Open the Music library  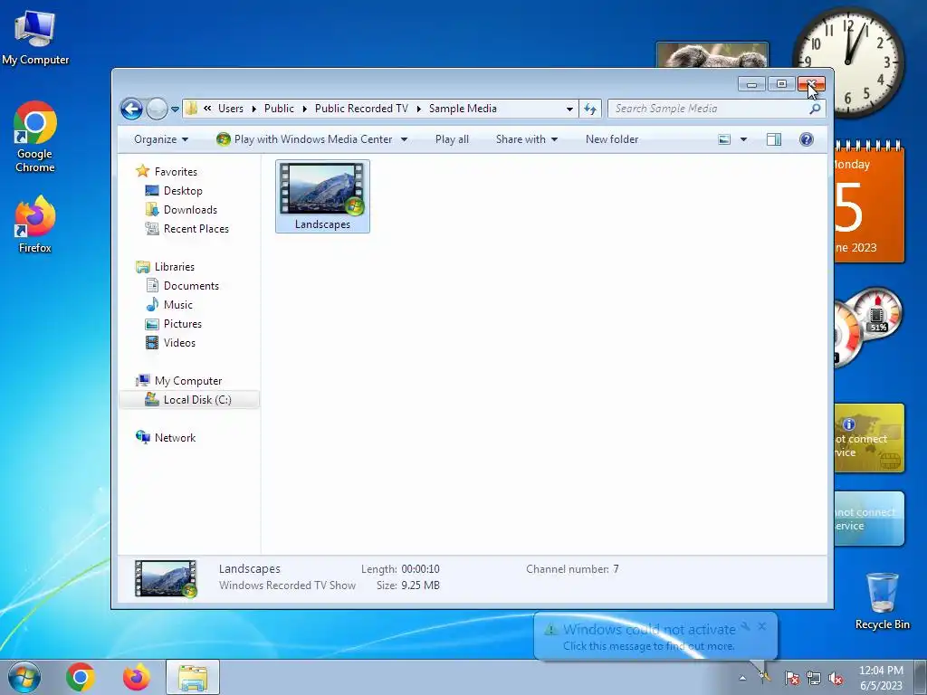(178, 305)
